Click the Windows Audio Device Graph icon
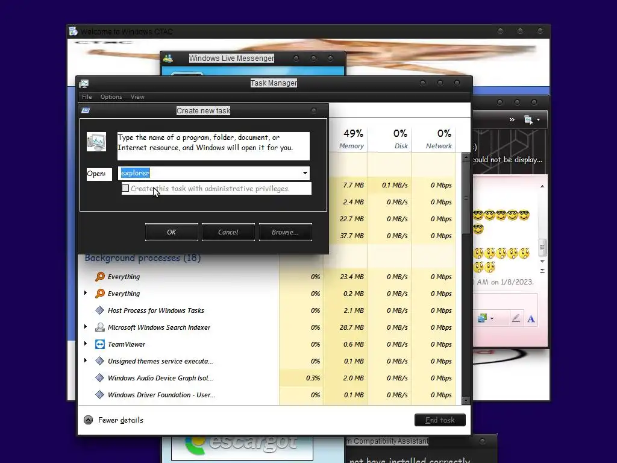The image size is (617, 463). (x=100, y=378)
